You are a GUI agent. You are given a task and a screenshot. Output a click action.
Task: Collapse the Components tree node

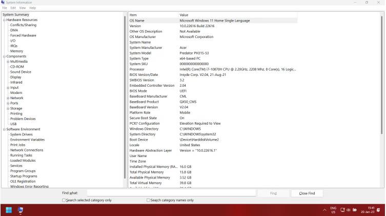pos(4,56)
